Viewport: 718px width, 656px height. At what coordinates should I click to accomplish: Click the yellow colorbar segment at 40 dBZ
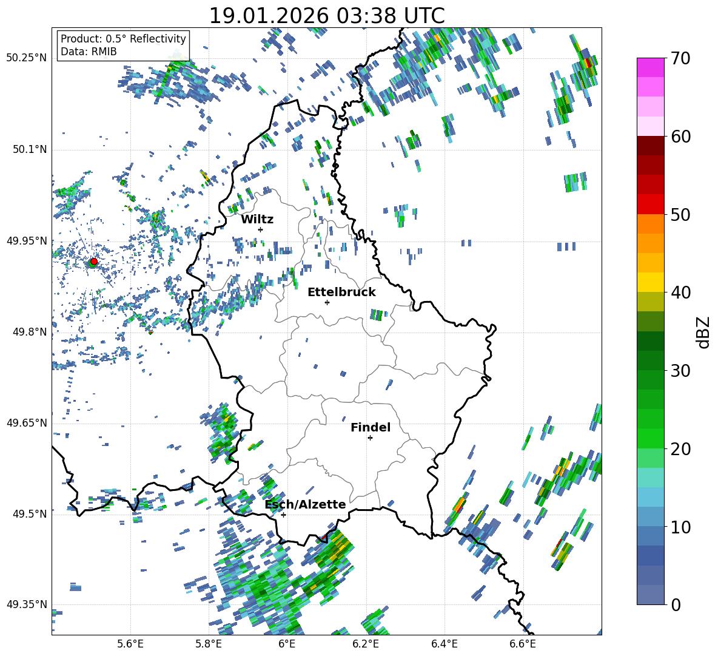(651, 282)
